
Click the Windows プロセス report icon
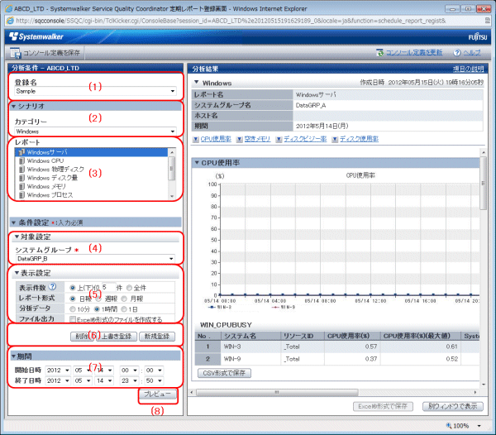click(21, 195)
